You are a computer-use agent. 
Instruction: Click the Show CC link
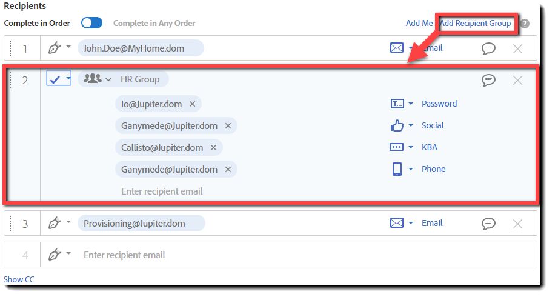19,279
